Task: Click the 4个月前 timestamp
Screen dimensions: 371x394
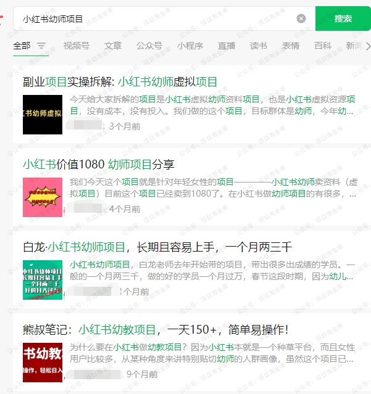Action: click(125, 209)
